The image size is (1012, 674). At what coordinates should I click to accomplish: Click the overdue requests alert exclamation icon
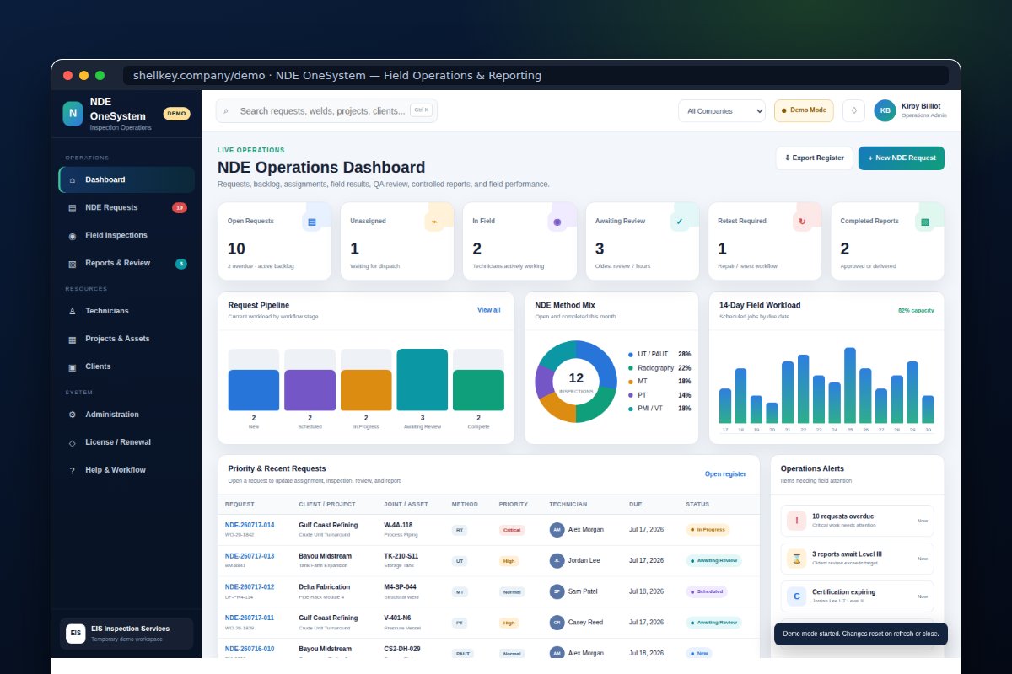[796, 521]
